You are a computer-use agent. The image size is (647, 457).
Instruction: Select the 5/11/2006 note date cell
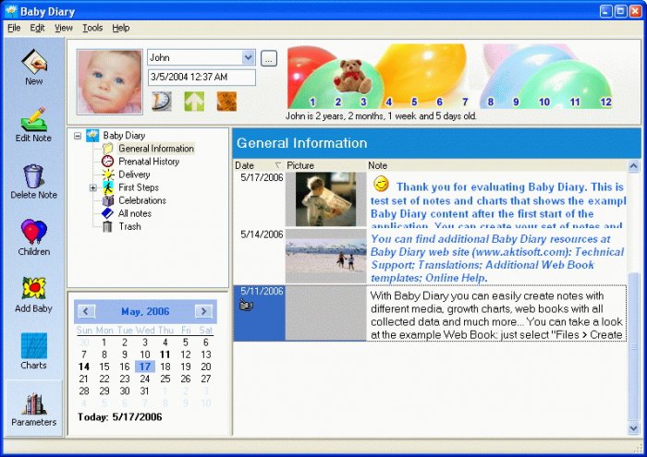(259, 313)
